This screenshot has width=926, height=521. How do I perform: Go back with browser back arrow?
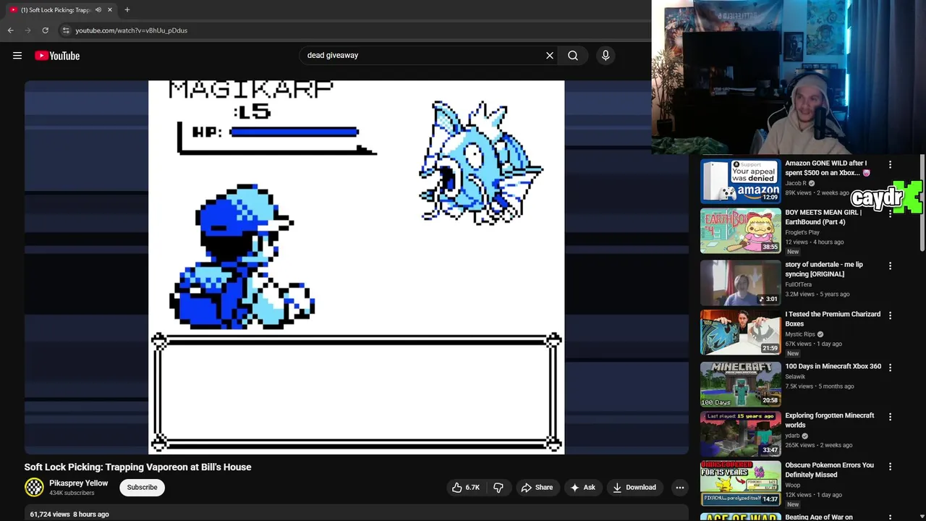(10, 30)
